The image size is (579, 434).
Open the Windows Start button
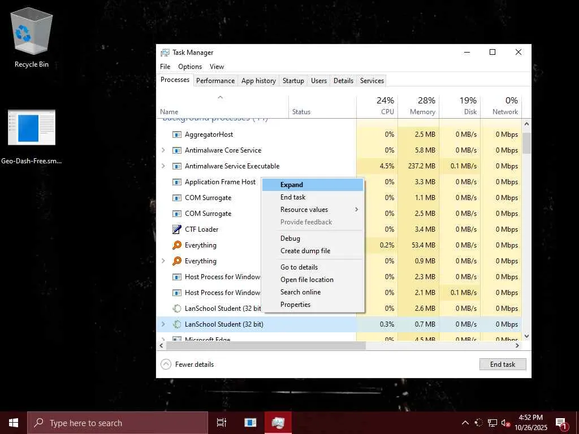click(14, 423)
